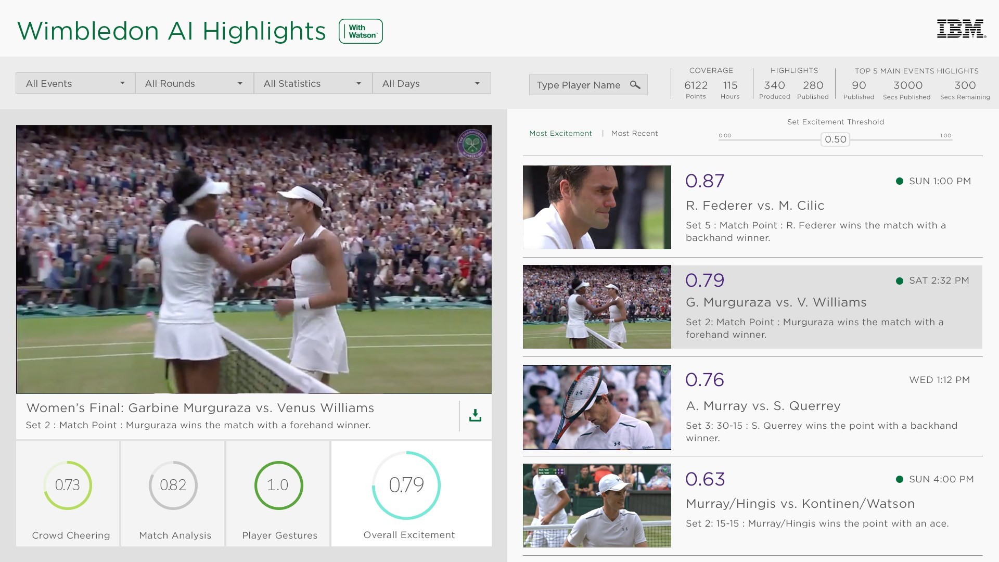This screenshot has height=562, width=999.
Task: Click the Overall Excitement circular gauge
Action: click(x=406, y=485)
